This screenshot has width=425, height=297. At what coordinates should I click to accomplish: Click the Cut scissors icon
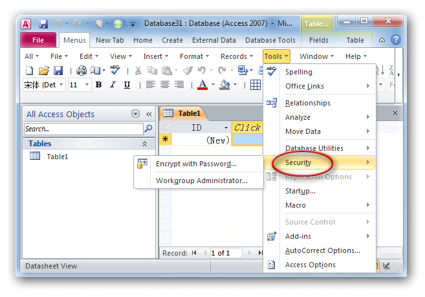[x=138, y=71]
